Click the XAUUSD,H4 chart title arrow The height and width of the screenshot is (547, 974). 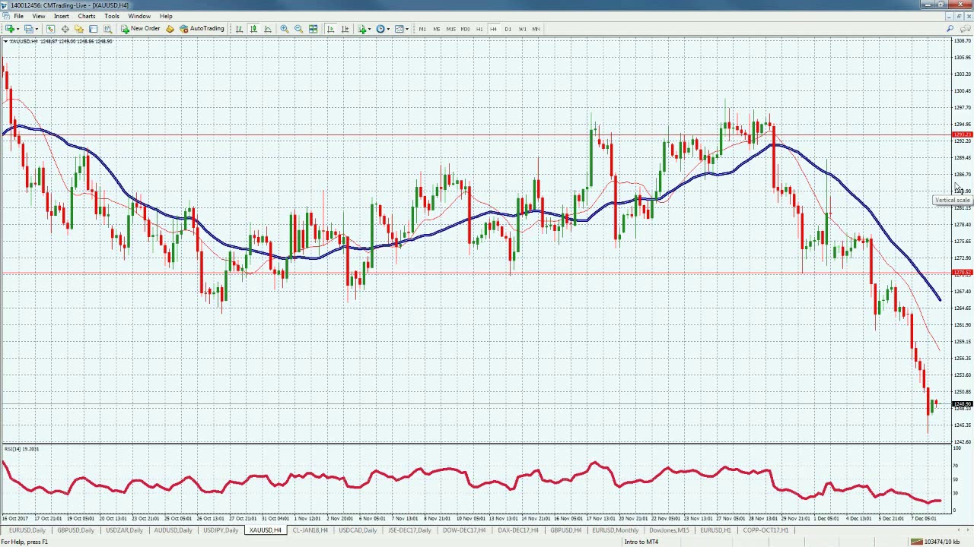[x=5, y=41]
